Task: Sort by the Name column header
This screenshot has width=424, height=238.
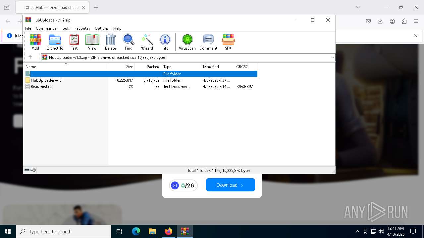Action: (66, 66)
